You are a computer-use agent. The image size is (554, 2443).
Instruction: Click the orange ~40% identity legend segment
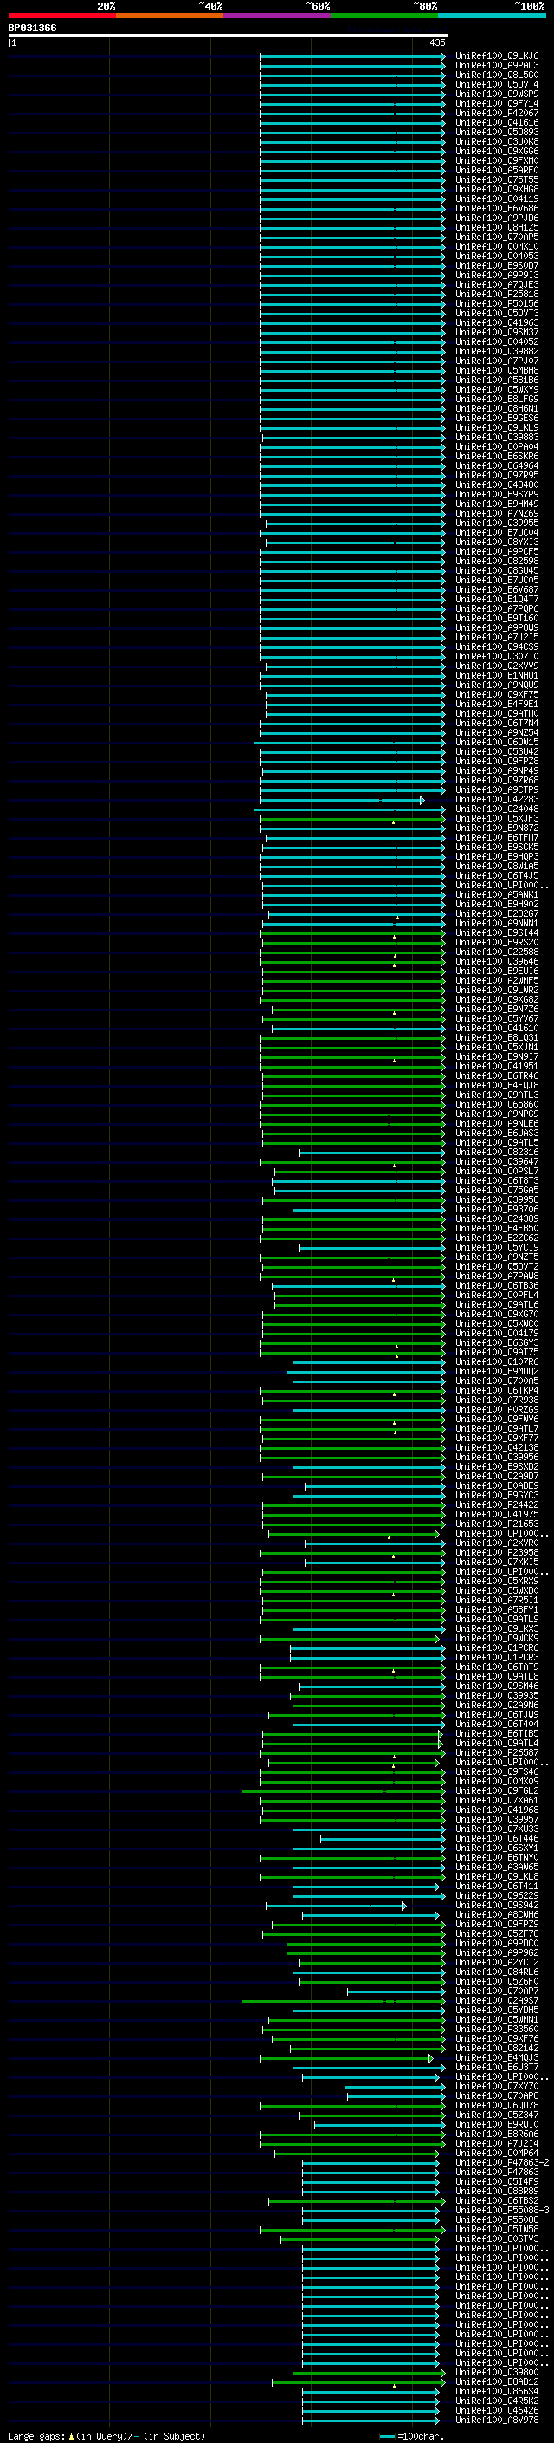click(x=170, y=16)
